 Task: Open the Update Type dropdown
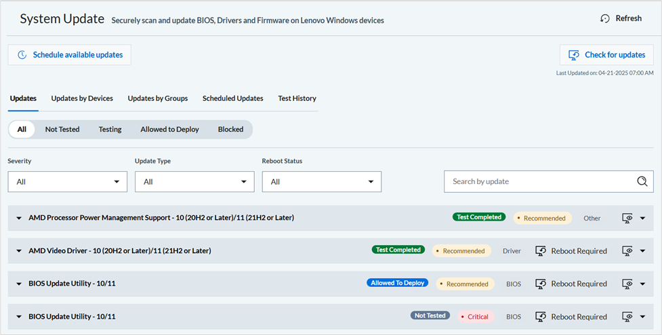tap(194, 181)
